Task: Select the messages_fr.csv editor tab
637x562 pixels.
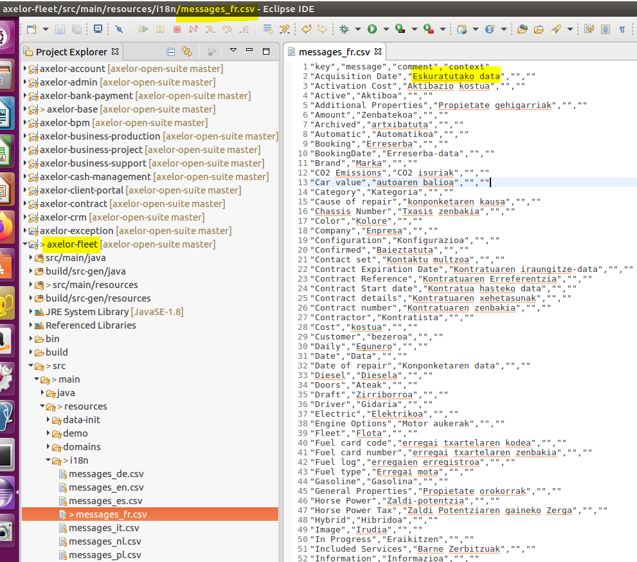Action: 334,52
